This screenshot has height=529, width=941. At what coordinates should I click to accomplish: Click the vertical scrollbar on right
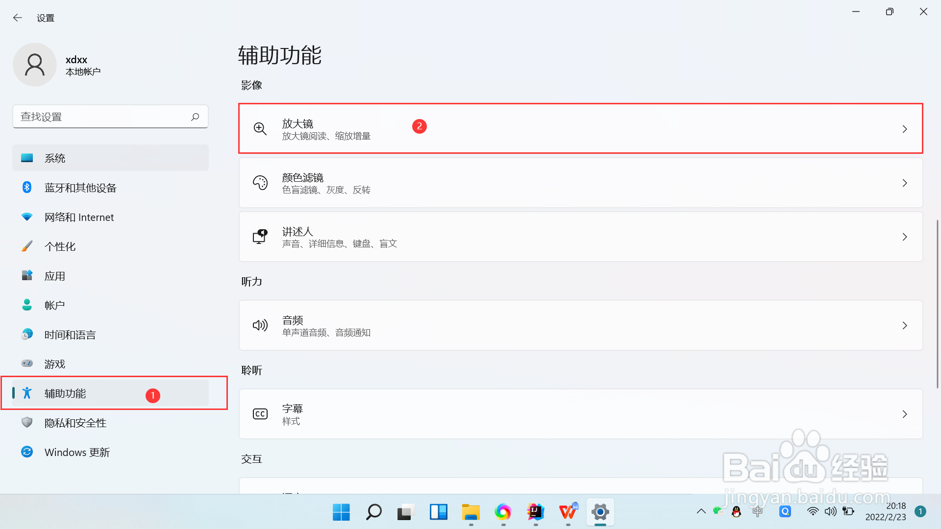(x=937, y=304)
